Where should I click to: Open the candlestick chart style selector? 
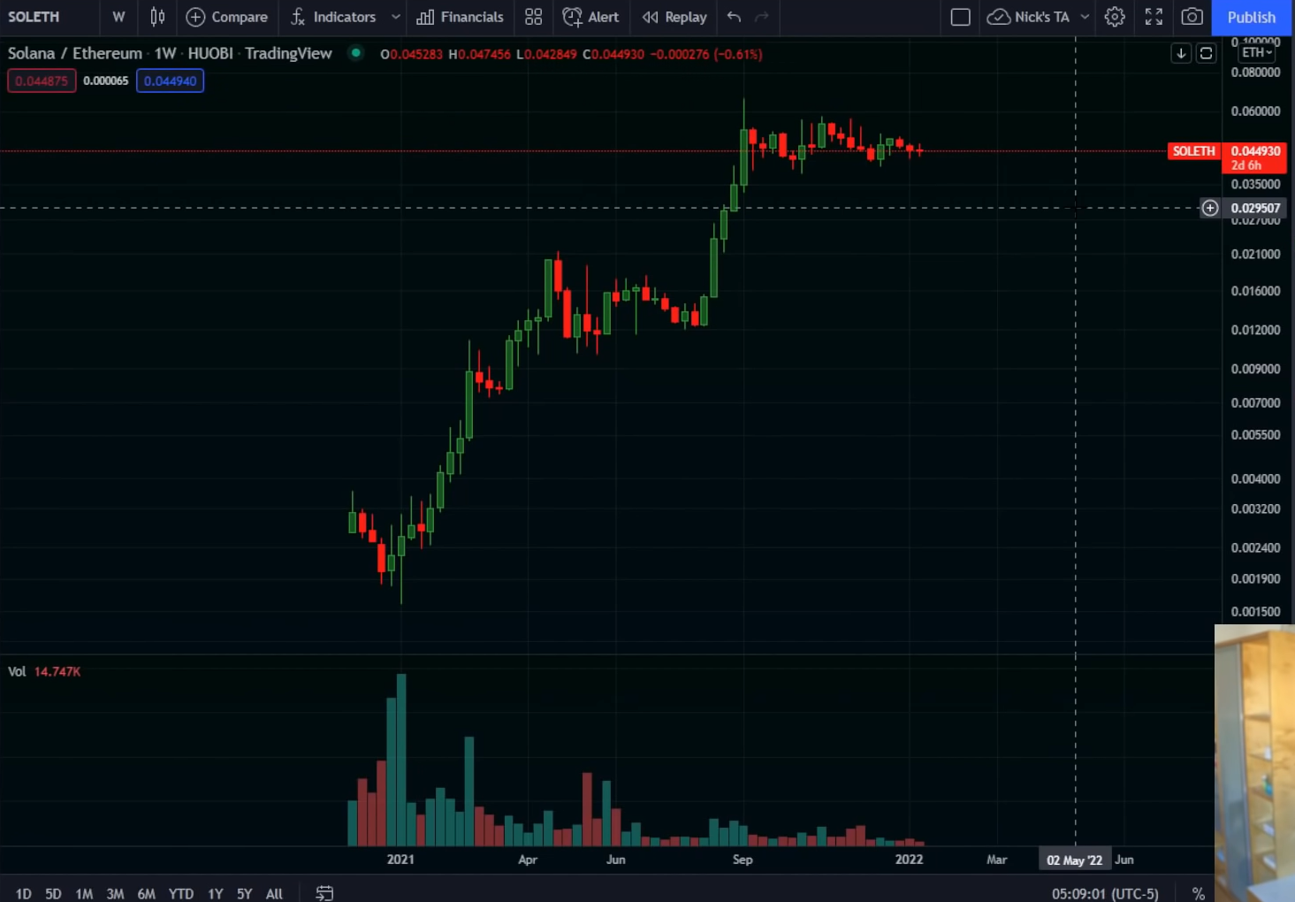[157, 17]
